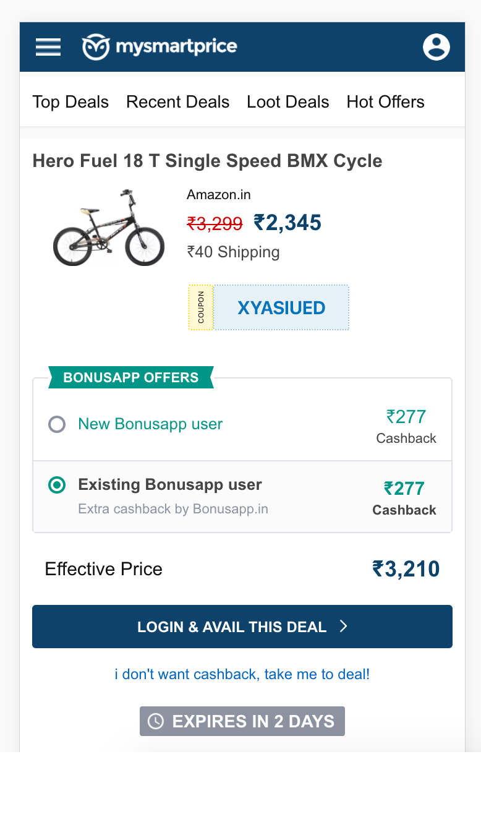Open the Hot Offers tab
Image resolution: width=481 pixels, height=835 pixels.
pyautogui.click(x=385, y=102)
